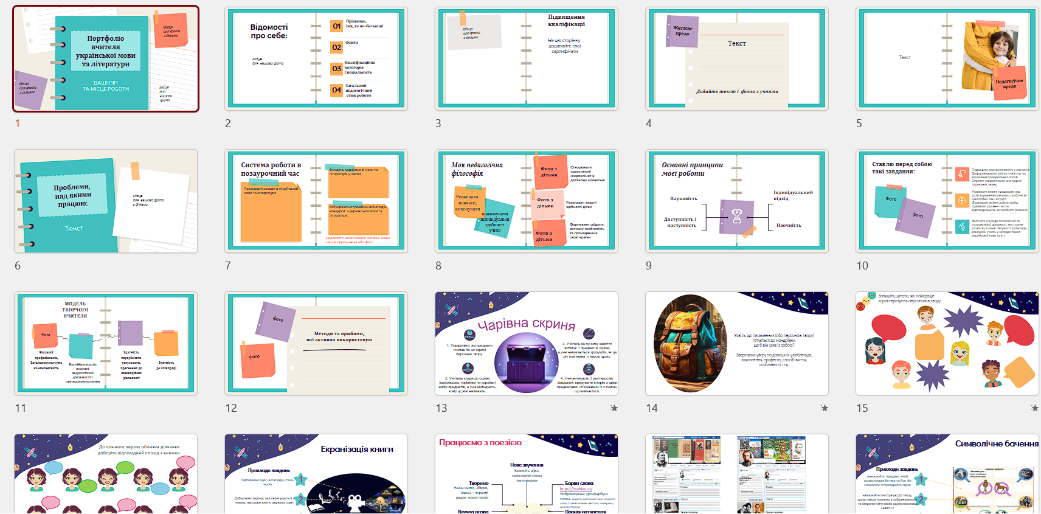The height and width of the screenshot is (514, 1041).
Task: Click slide number label '9'
Action: (x=649, y=266)
